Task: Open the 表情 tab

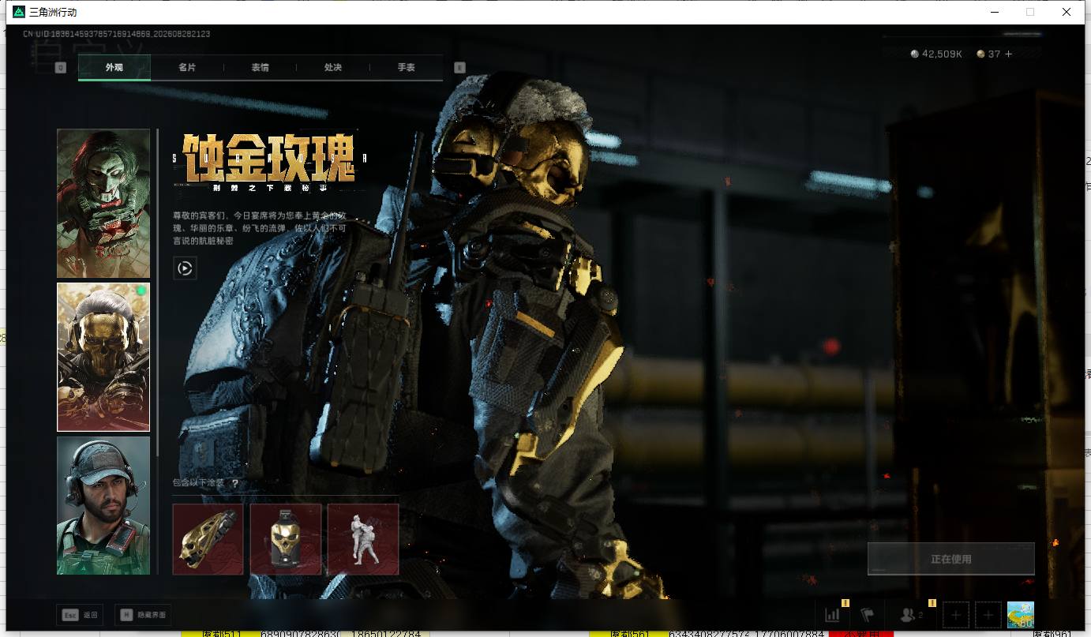Action: coord(261,68)
